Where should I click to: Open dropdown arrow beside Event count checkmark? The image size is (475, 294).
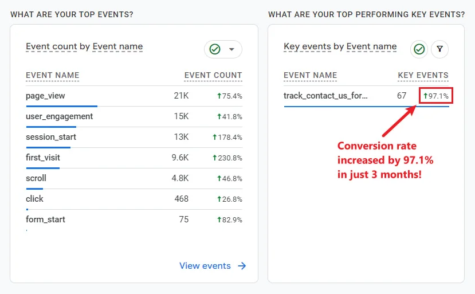click(231, 49)
